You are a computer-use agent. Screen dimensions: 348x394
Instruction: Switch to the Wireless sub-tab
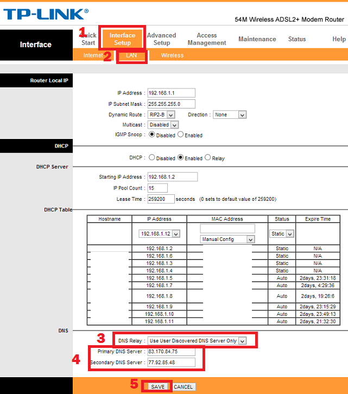point(172,55)
